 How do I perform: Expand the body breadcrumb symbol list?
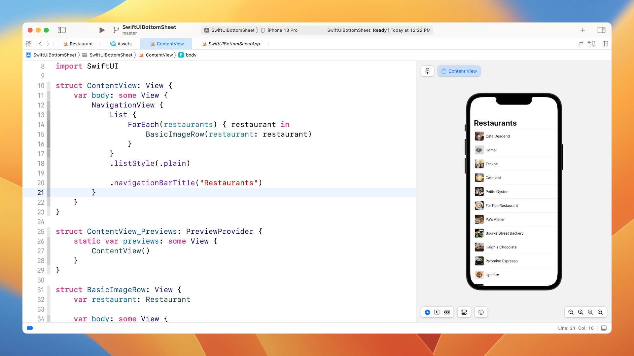[191, 55]
